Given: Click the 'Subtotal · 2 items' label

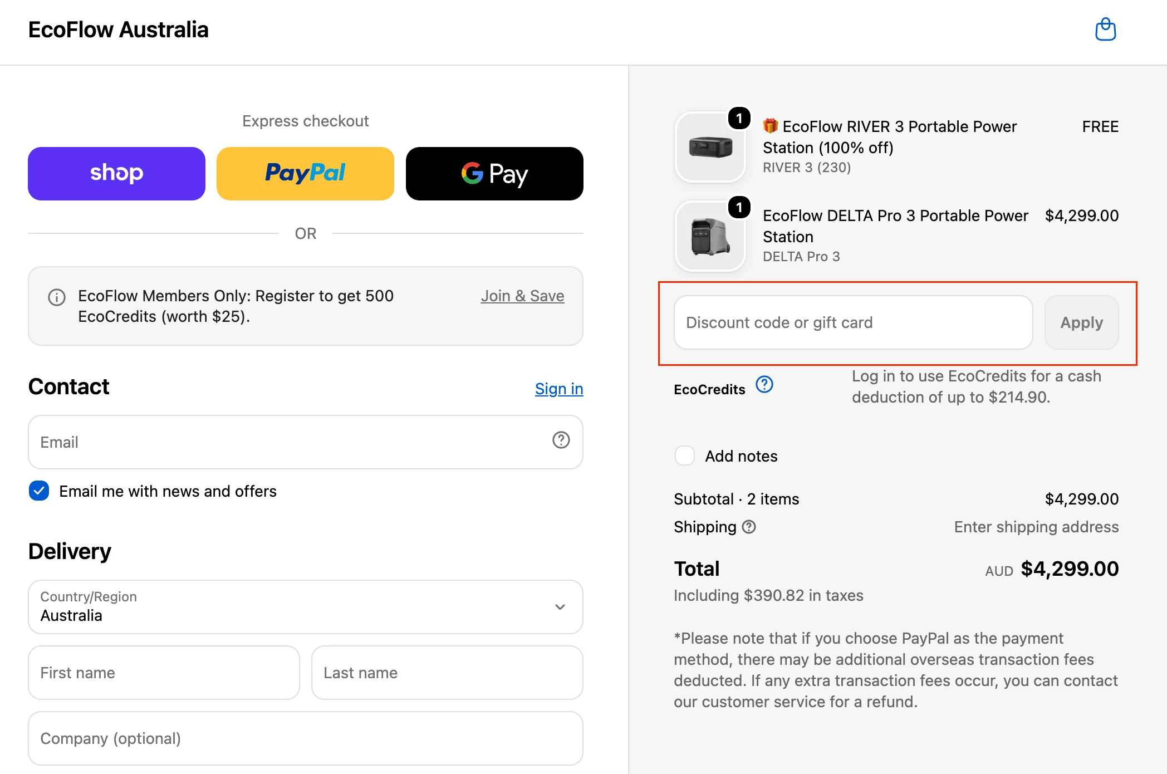Looking at the screenshot, I should [736, 499].
